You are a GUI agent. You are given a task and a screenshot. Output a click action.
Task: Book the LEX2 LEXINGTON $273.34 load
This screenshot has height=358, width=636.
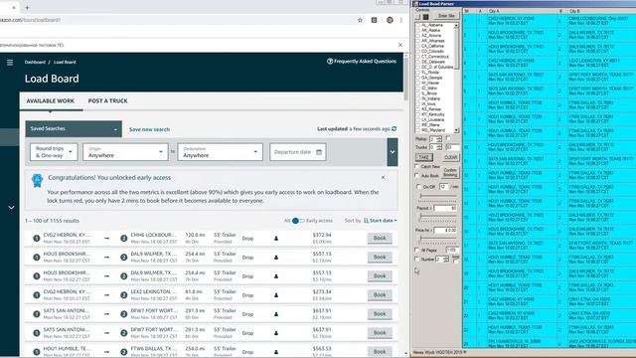pos(380,294)
